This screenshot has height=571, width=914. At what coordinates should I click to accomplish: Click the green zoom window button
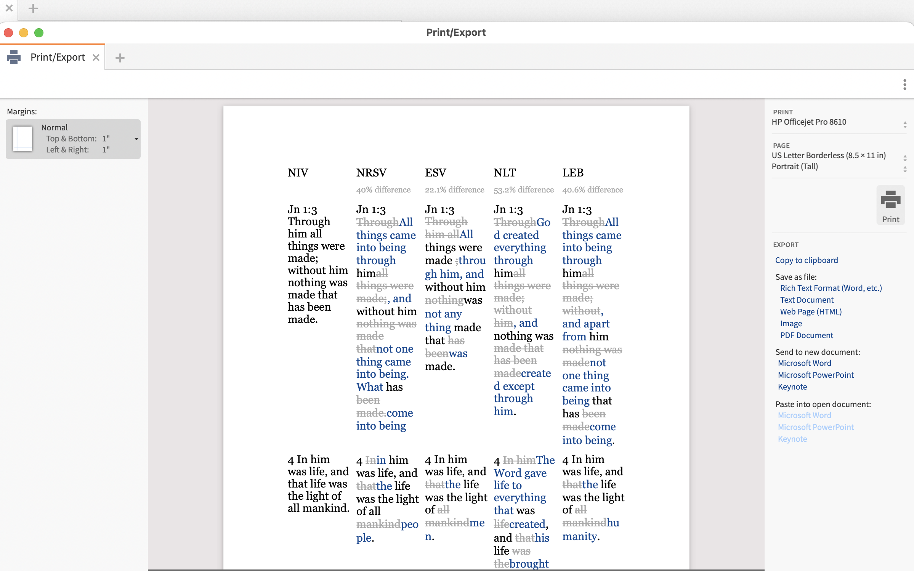tap(39, 33)
